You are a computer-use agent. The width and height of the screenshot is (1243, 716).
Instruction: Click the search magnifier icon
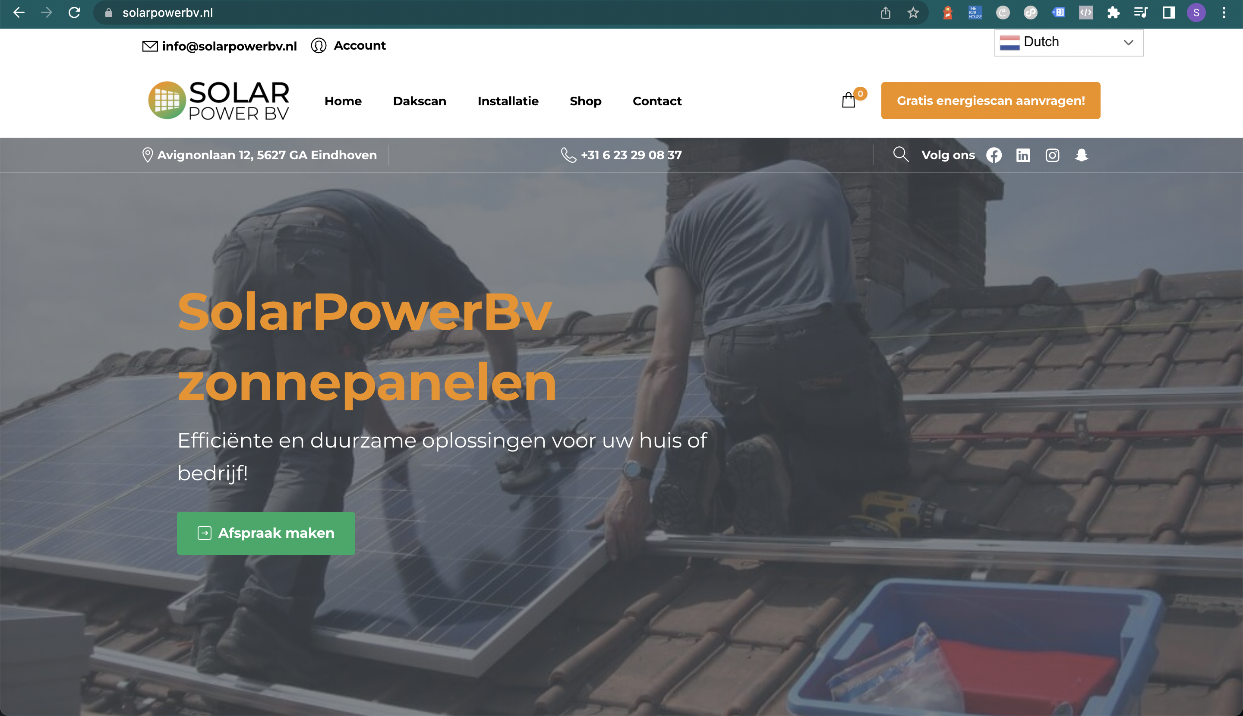(x=901, y=155)
